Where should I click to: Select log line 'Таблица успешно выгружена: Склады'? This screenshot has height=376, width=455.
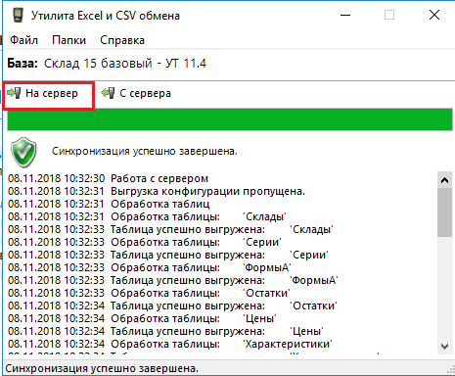pos(170,229)
